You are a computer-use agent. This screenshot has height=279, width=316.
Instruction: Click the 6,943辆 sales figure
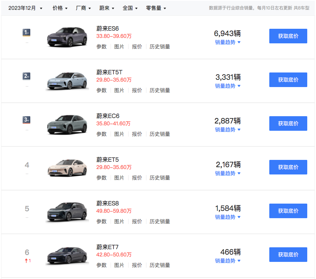click(x=227, y=34)
